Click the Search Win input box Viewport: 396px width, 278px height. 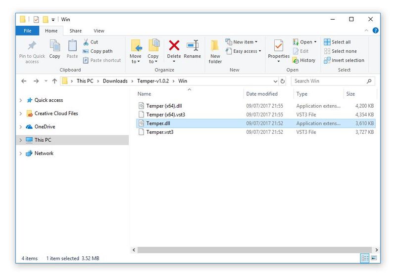pyautogui.click(x=328, y=81)
